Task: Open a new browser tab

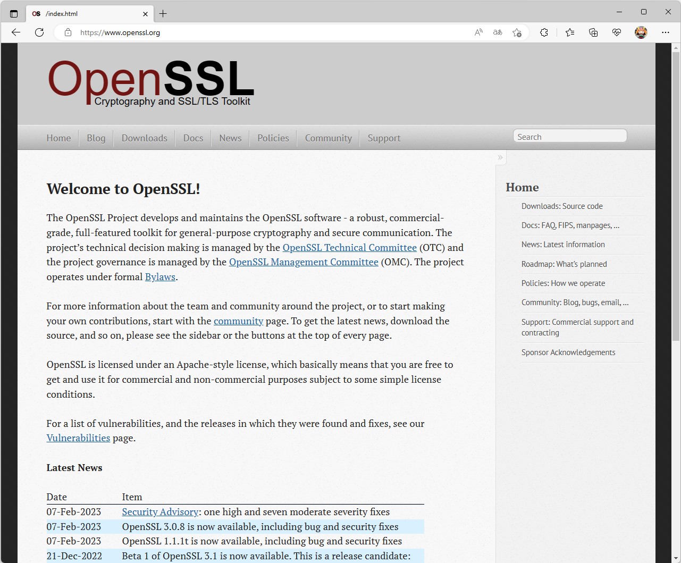Action: 163,13
